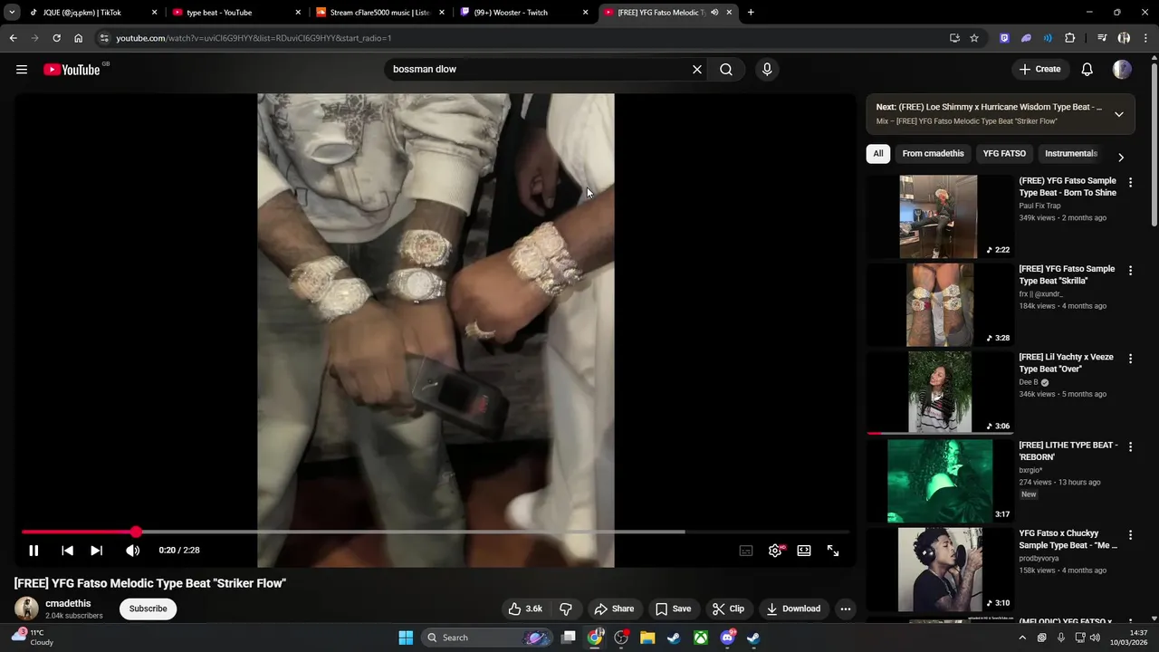Viewport: 1159px width, 652px height.
Task: Open a new browser tab
Action: pyautogui.click(x=751, y=13)
